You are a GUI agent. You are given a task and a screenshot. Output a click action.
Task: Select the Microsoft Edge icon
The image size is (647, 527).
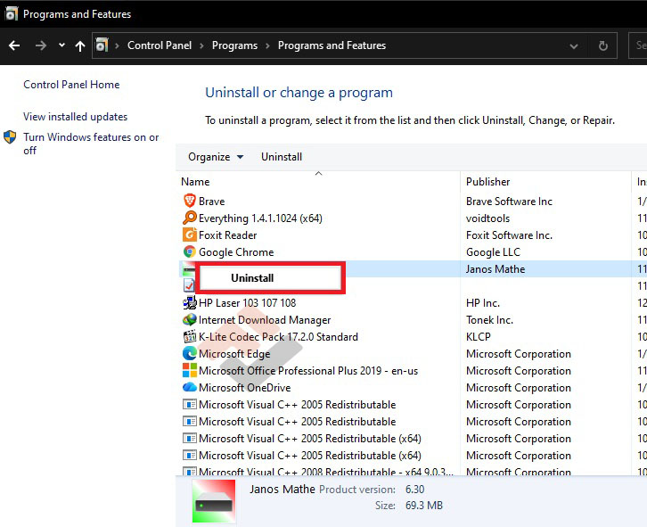(x=189, y=354)
